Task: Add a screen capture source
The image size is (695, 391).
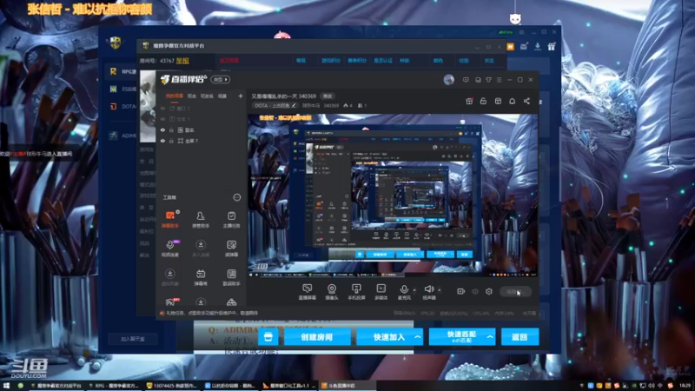Action: pos(308,292)
